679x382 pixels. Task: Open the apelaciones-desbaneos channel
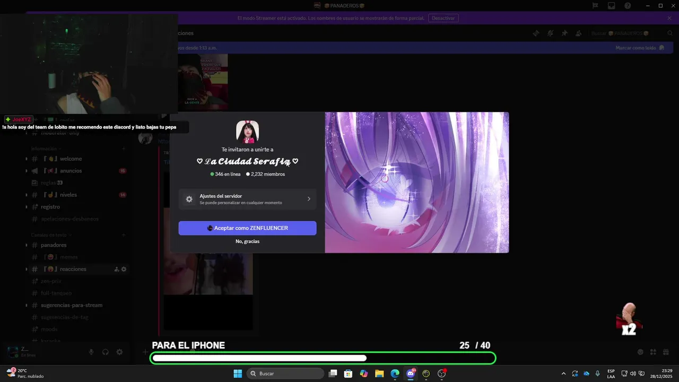coord(77,219)
